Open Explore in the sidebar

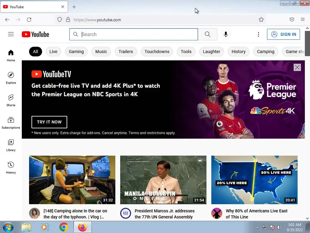(x=11, y=78)
